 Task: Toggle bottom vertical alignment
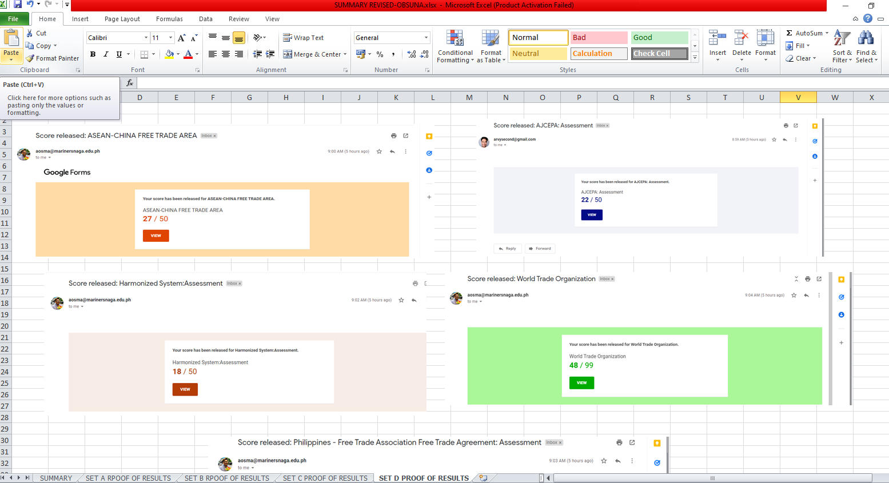tap(239, 38)
